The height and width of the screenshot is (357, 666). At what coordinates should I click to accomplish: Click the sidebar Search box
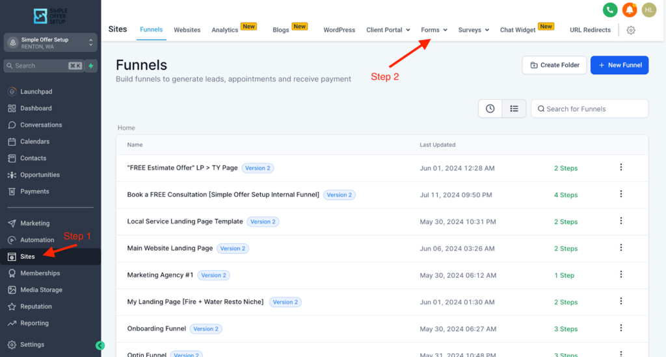pyautogui.click(x=44, y=66)
